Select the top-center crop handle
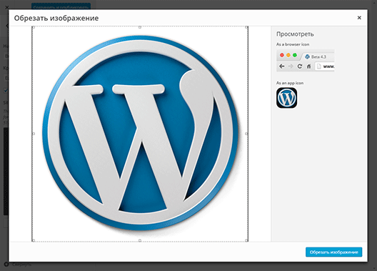This screenshot has height=271, width=377. pos(140,27)
